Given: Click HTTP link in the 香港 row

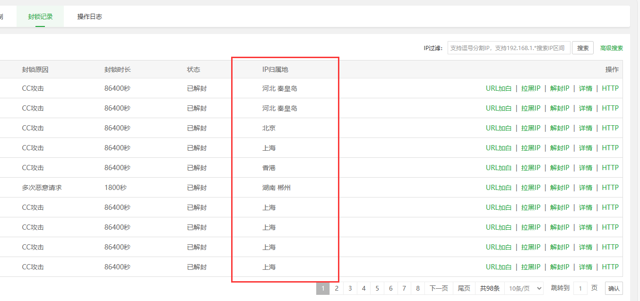Looking at the screenshot, I should [610, 168].
